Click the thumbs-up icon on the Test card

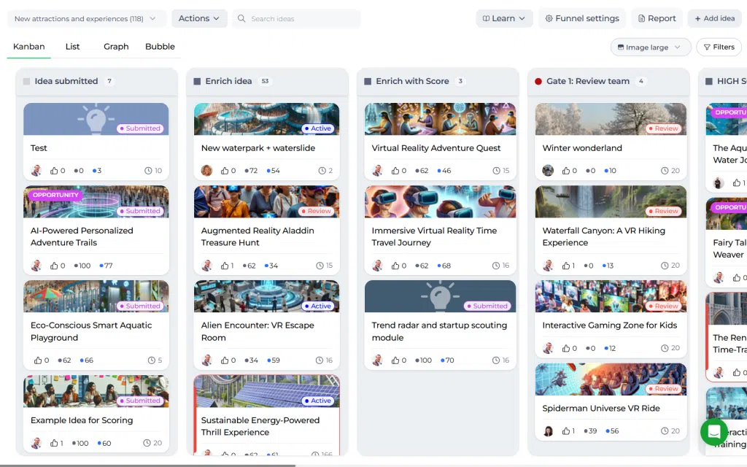(x=54, y=171)
